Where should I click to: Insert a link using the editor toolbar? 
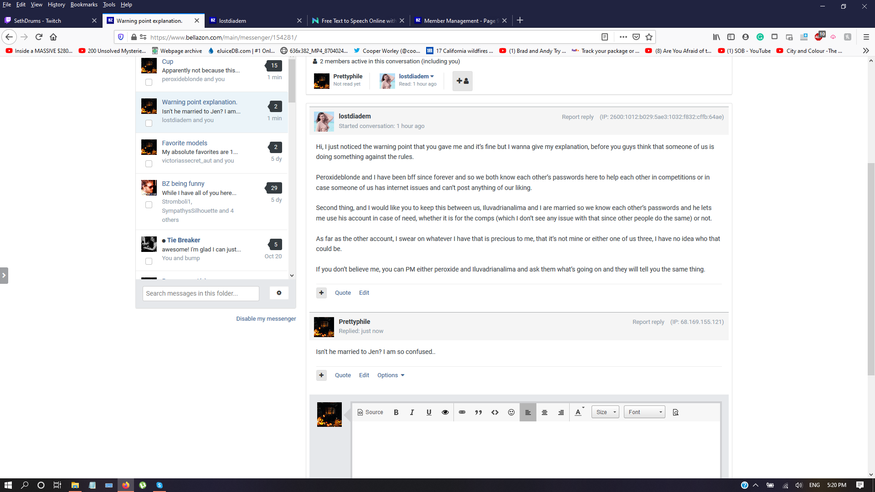click(462, 412)
